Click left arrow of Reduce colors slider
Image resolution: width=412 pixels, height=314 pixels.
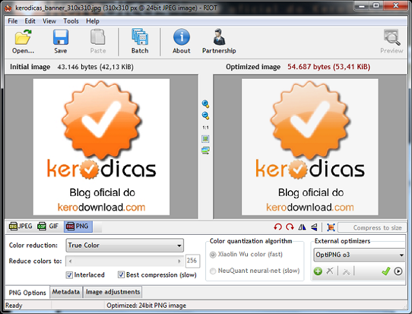[70, 261]
